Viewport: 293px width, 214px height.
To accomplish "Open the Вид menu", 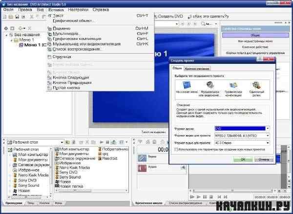I will (x=40, y=10).
